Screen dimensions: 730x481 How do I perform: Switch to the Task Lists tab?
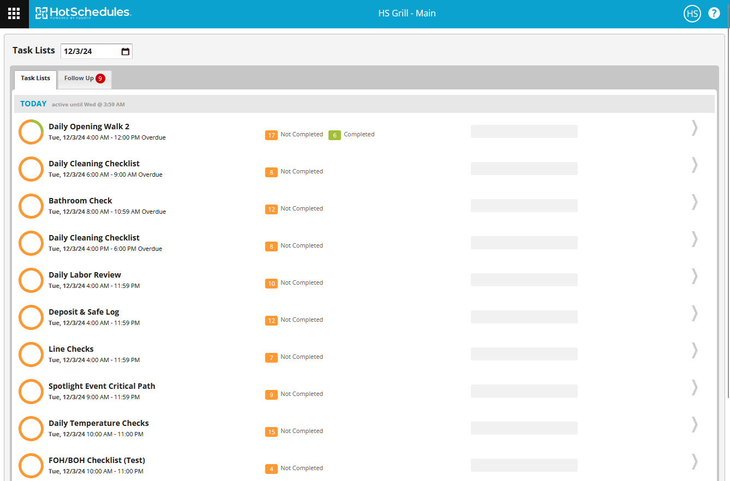pos(35,79)
